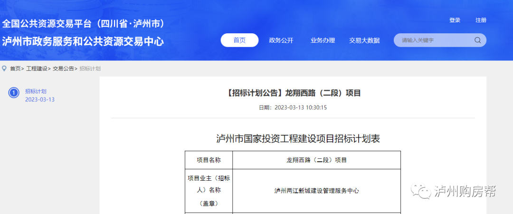Go to 交易公告 in the breadcrumb

[x=63, y=68]
